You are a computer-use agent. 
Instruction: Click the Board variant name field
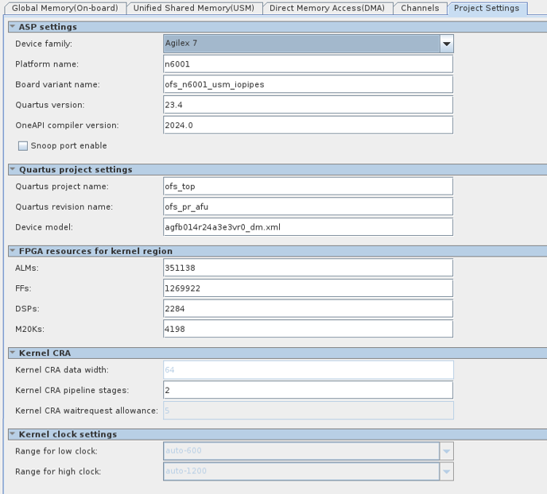(x=308, y=85)
